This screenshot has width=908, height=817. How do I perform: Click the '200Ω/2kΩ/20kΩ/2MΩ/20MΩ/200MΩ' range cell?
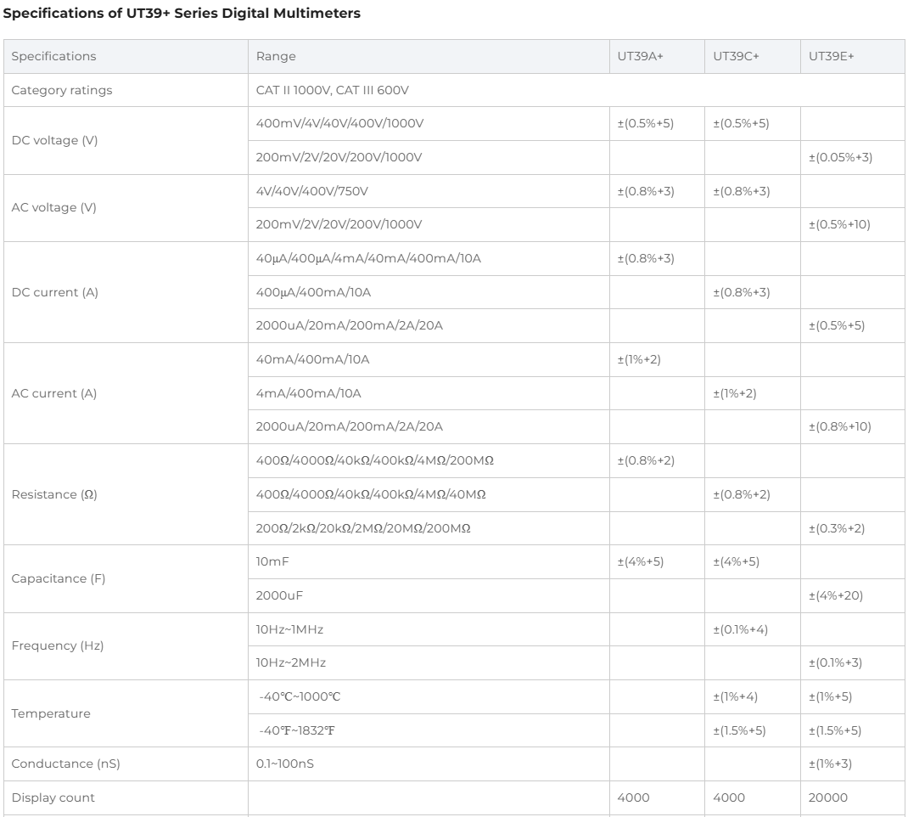429,528
